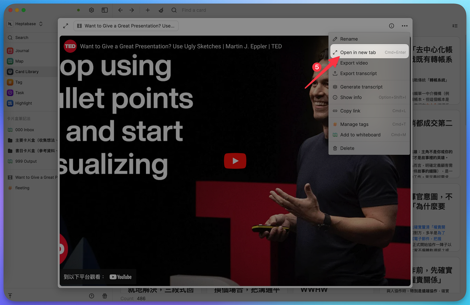This screenshot has width=470, height=305.
Task: Click the YouTube watch-on link
Action: (120, 277)
